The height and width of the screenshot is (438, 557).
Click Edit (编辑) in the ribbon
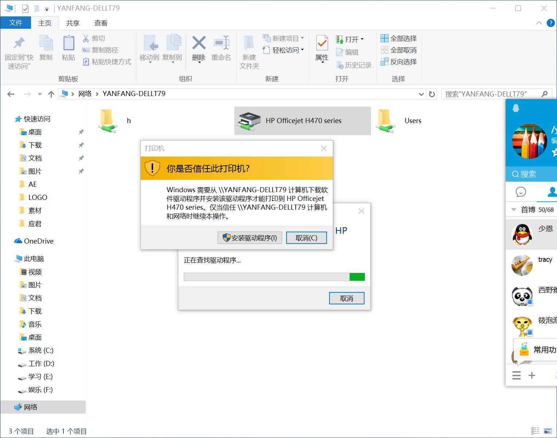[347, 52]
